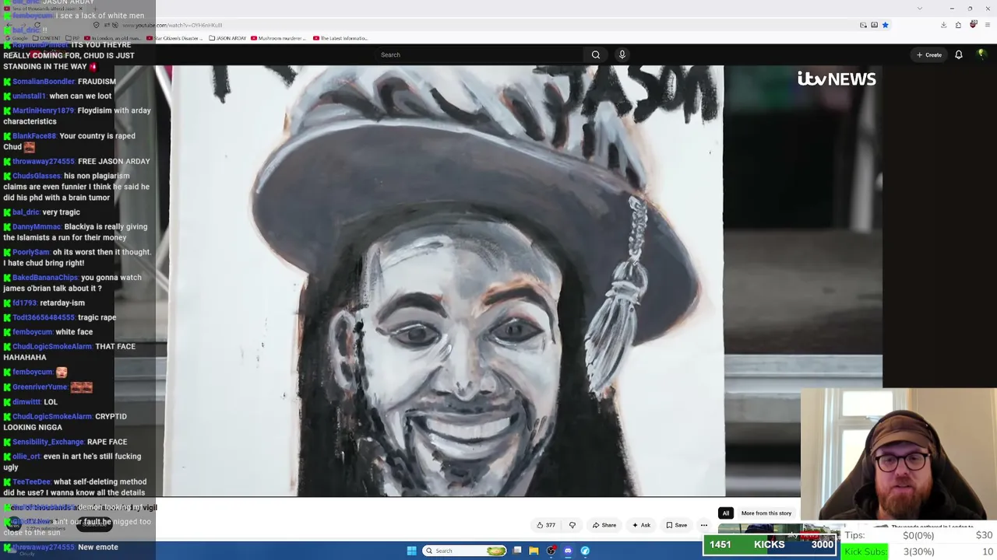This screenshot has height=560, width=997.
Task: Open the browser hamburger menu
Action: (x=987, y=25)
